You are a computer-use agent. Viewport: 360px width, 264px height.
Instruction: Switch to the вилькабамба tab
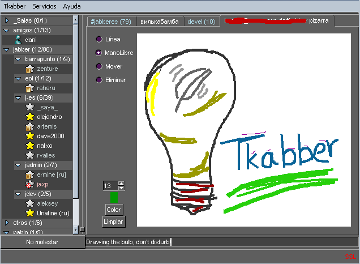pyautogui.click(x=160, y=22)
